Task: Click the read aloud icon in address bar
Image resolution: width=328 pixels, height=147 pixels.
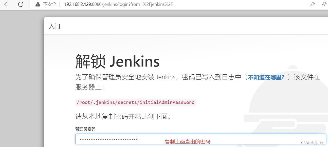Action: pos(324,4)
